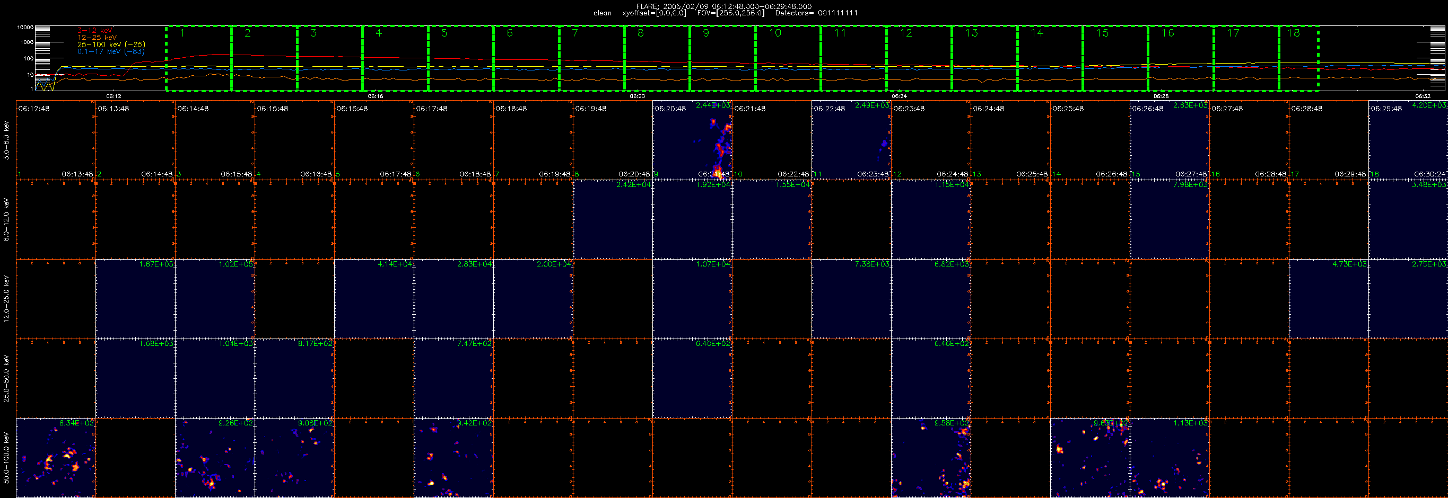
Task: Click the "3.0-6.0 keV" row label
Action: (x=6, y=140)
